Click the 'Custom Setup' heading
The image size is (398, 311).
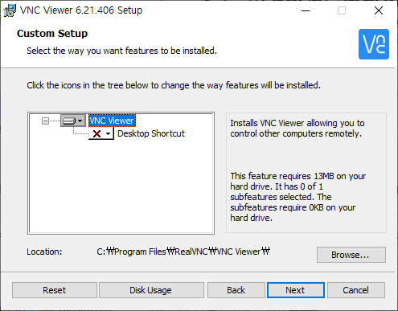[x=52, y=34]
